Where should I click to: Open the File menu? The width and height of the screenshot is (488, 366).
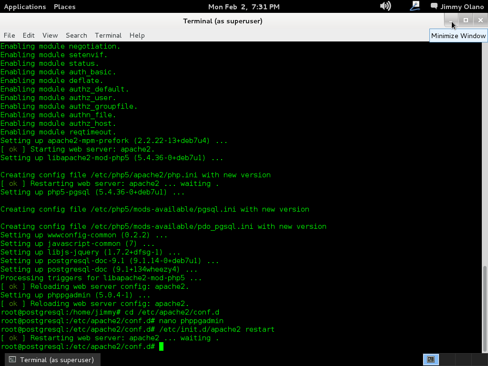(9, 35)
